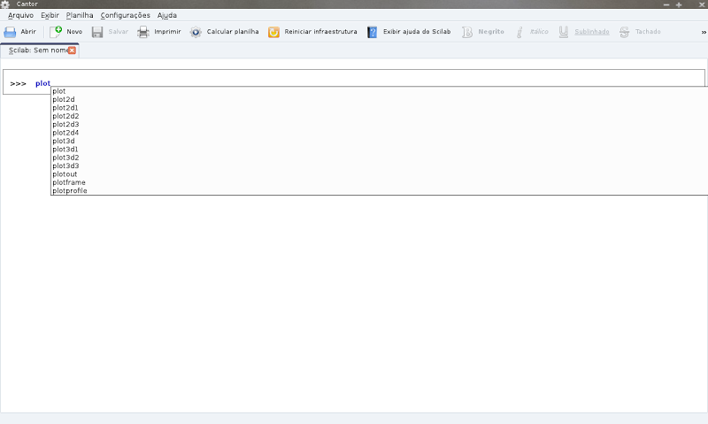Click the Abrir (open) toolbar icon
The image size is (708, 424).
[x=10, y=32]
